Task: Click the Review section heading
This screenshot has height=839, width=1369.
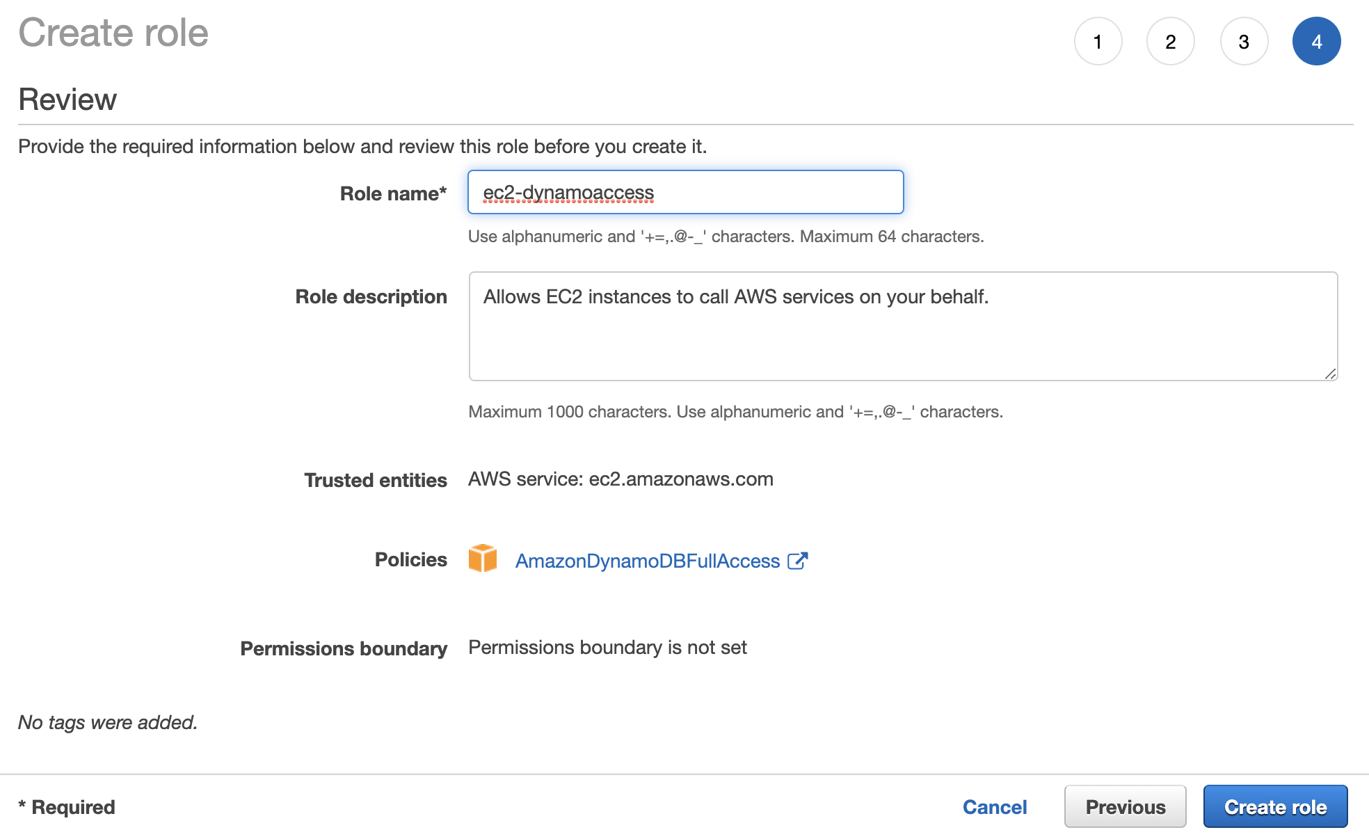Action: point(67,99)
